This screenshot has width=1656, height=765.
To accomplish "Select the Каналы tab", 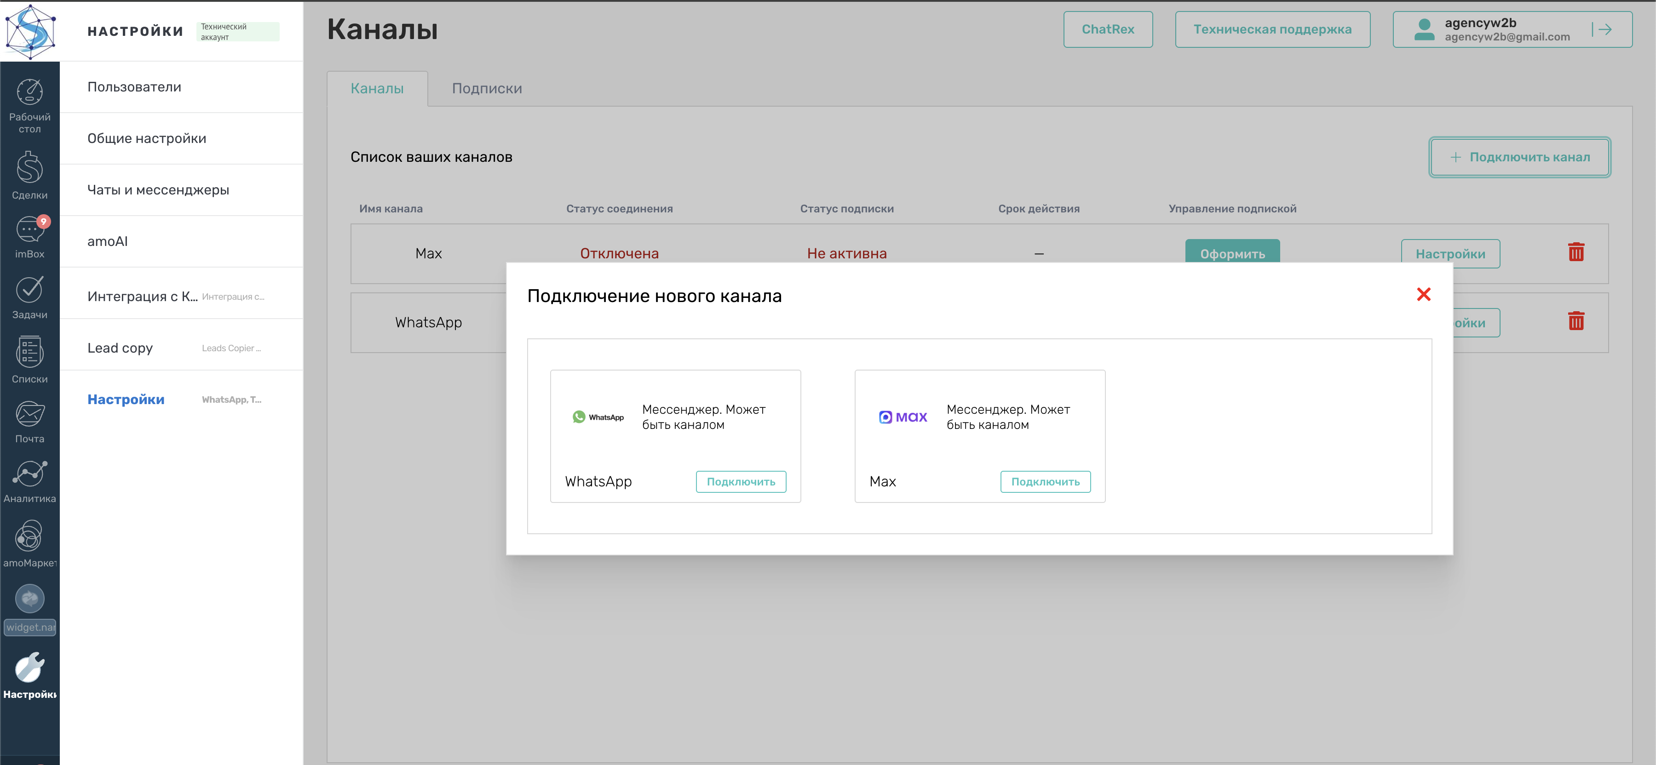I will (377, 89).
